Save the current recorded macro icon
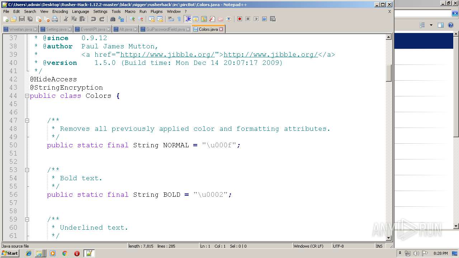Viewport: 459px width, 258px height. [273, 19]
